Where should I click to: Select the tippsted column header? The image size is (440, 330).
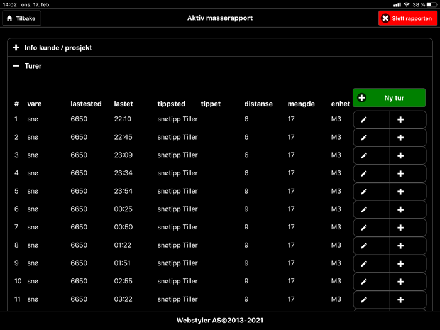pos(171,104)
